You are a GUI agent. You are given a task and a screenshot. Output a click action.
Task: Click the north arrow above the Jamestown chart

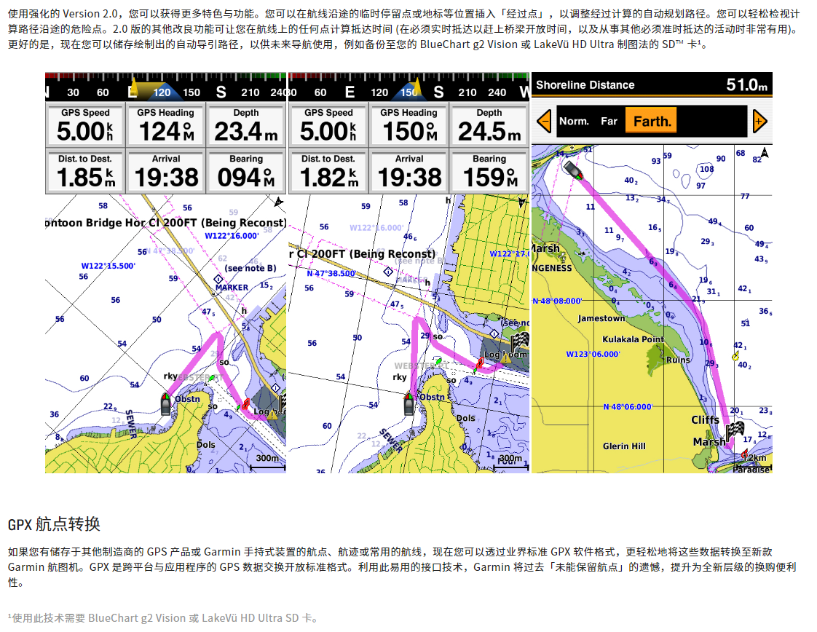pos(763,153)
